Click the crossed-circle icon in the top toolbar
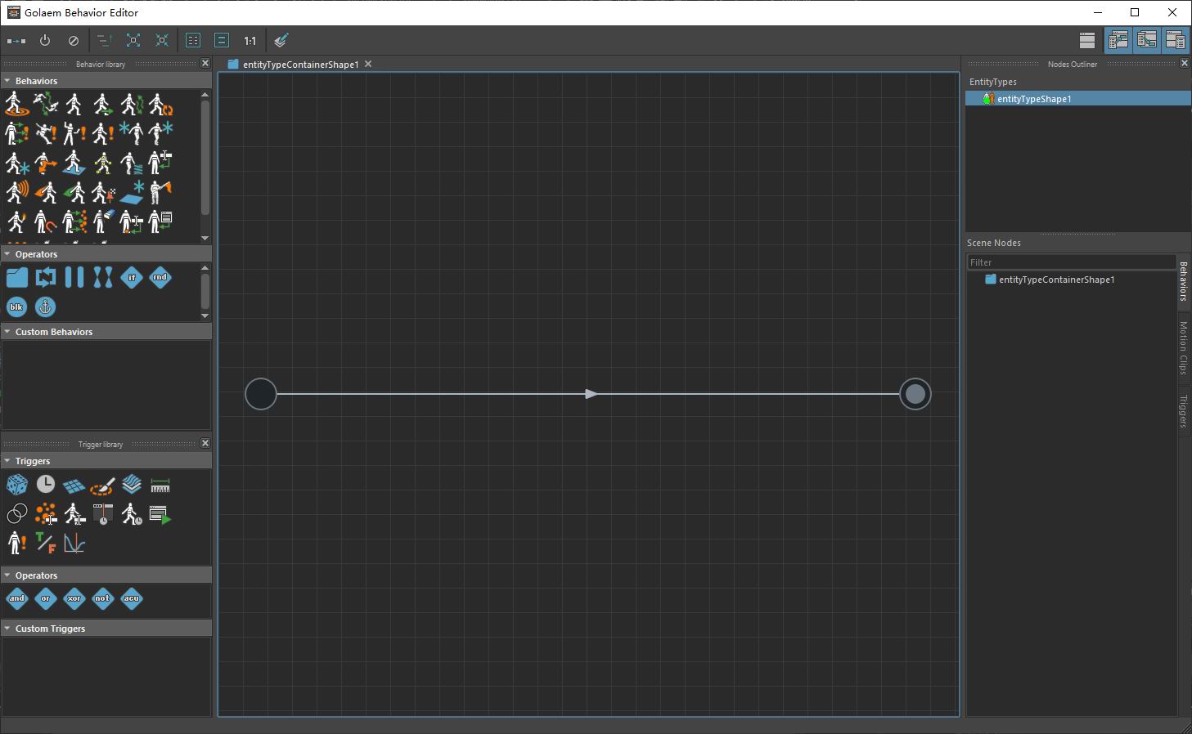1192x734 pixels. click(74, 40)
